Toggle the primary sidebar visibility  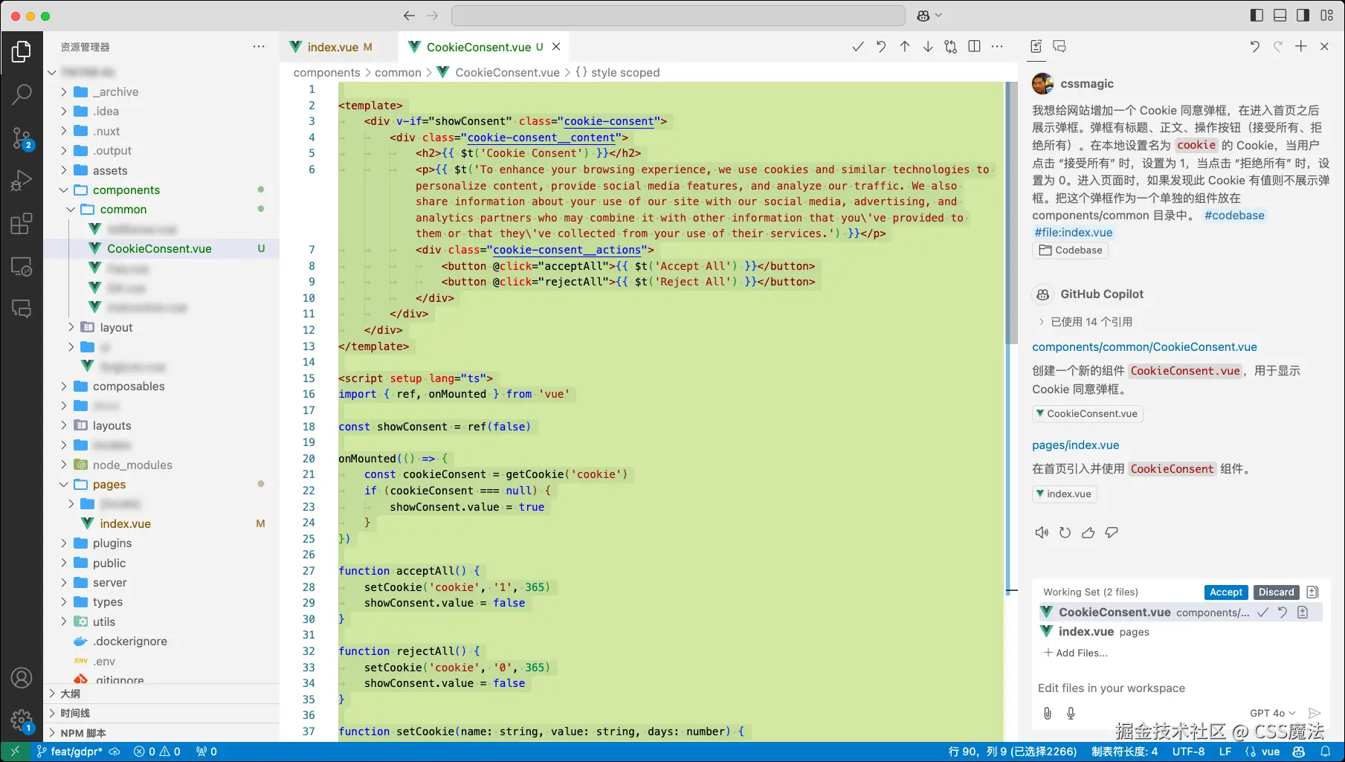click(x=1257, y=15)
